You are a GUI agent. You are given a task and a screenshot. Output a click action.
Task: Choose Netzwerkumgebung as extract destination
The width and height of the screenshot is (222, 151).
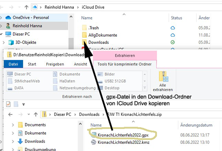tap(74, 88)
